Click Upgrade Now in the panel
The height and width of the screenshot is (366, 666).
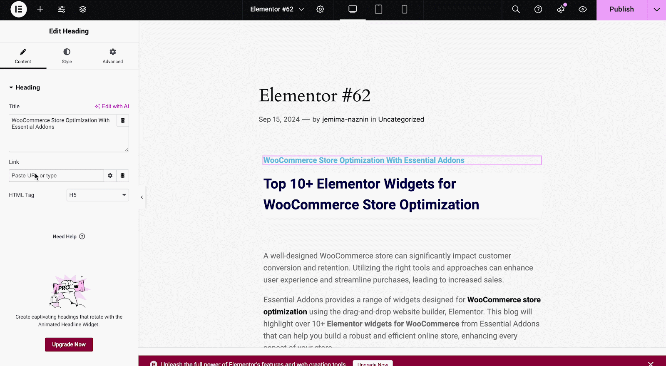pos(69,344)
